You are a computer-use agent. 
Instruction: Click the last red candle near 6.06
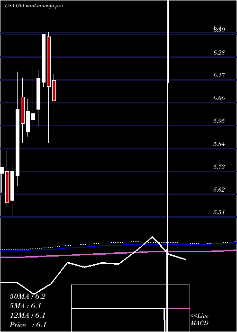tap(54, 91)
